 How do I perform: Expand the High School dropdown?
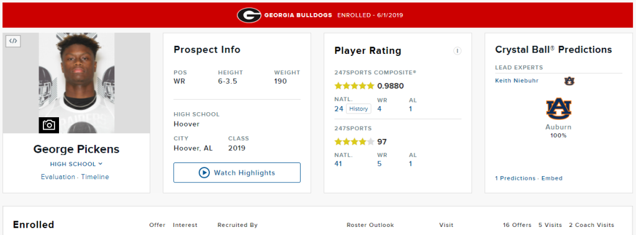pyautogui.click(x=76, y=164)
